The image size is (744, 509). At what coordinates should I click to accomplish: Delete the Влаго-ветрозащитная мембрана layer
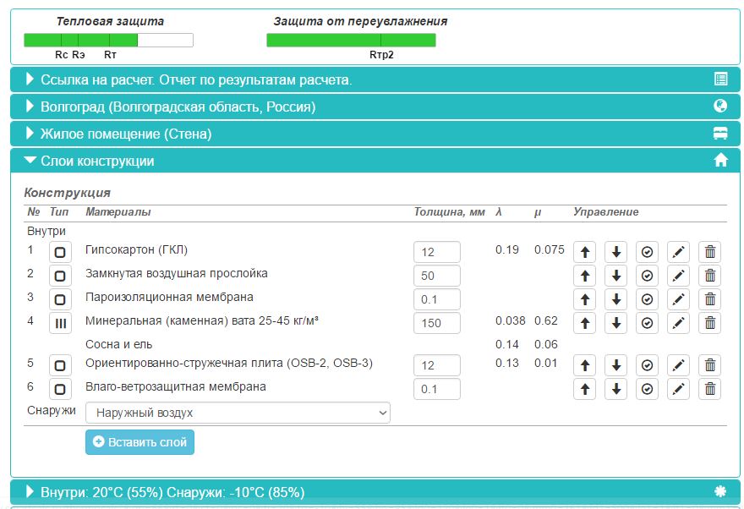click(x=710, y=389)
